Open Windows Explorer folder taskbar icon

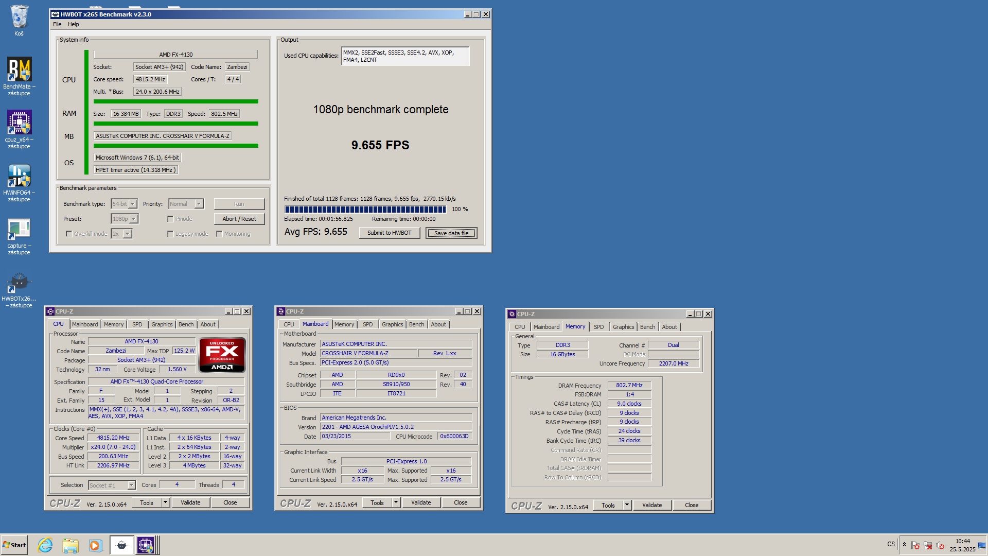pos(70,545)
